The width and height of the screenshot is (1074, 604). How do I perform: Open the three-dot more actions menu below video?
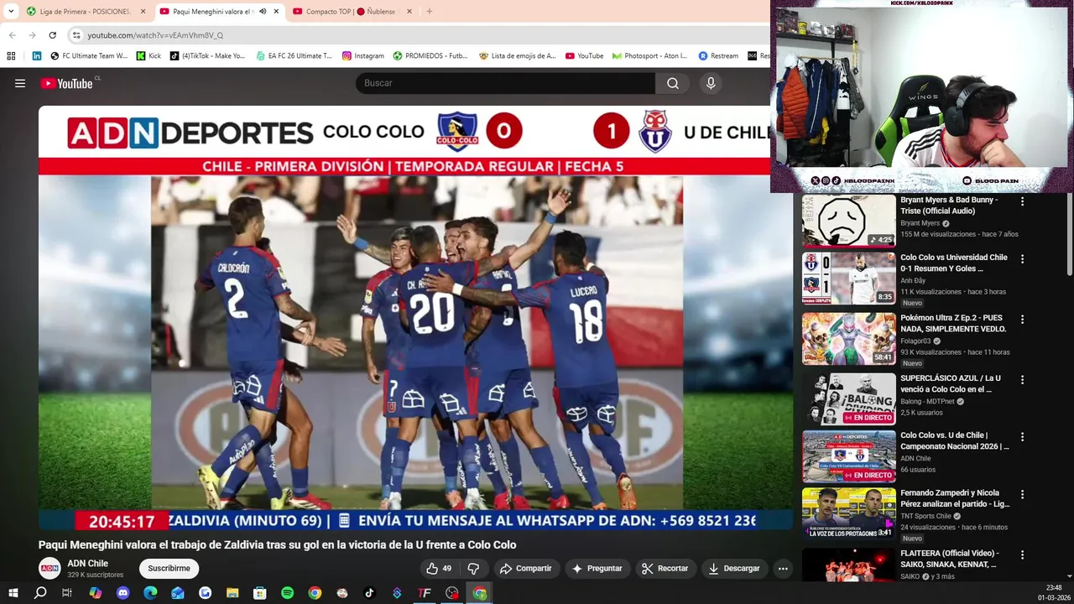click(x=783, y=569)
